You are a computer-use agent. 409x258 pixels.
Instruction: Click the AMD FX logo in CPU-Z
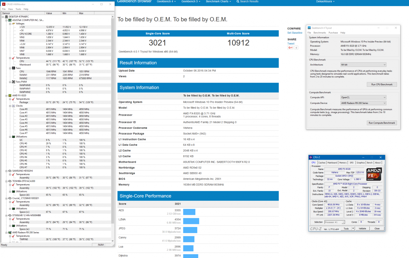coord(374,174)
